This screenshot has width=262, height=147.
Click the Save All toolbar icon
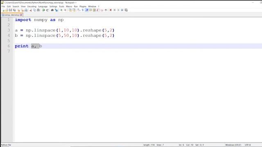(x=15, y=10)
